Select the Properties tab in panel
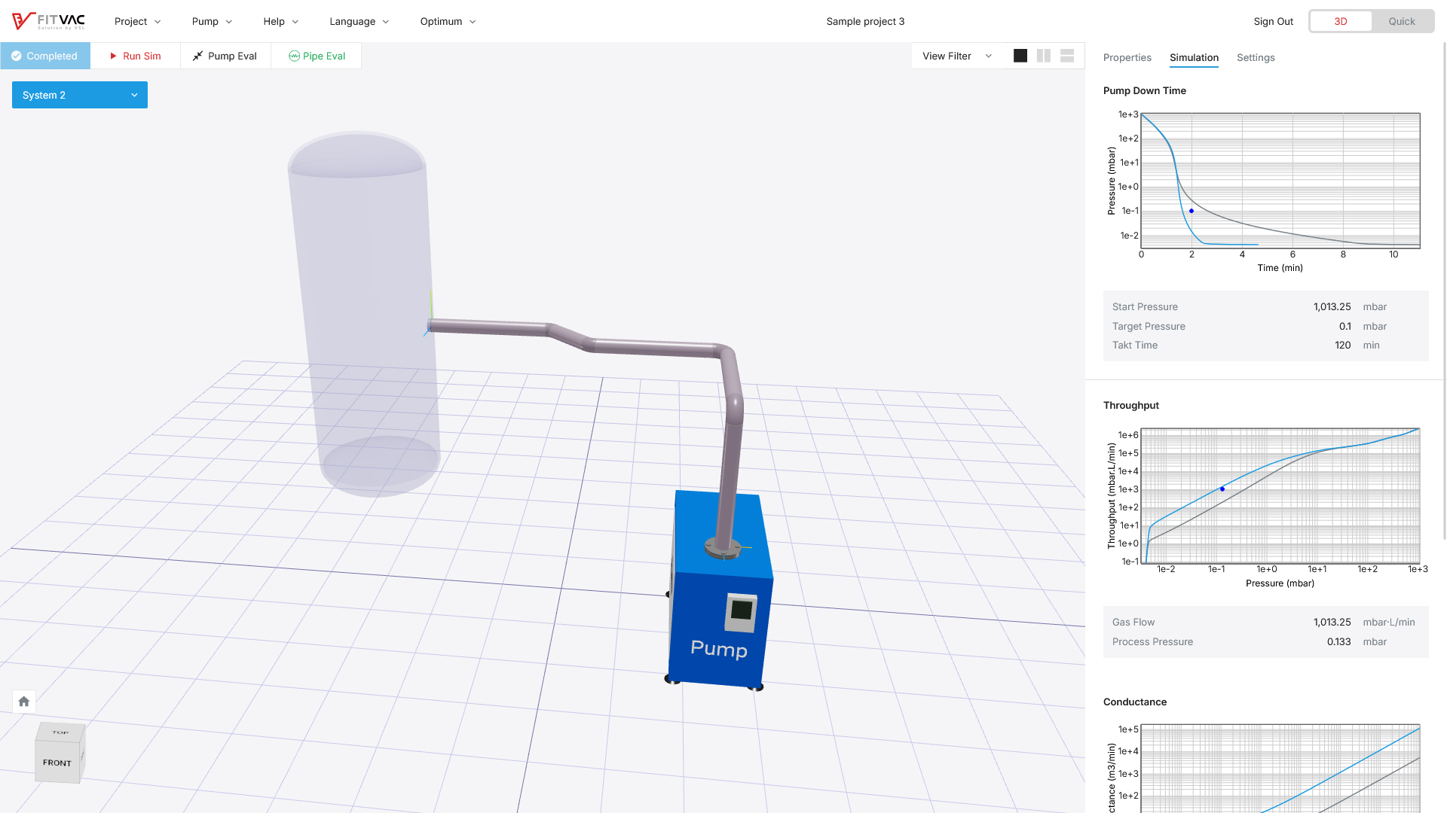1447x813 pixels. [x=1127, y=56]
